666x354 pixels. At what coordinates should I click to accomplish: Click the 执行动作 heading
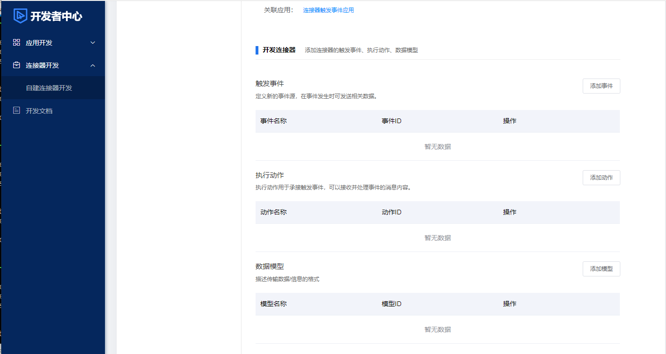click(270, 175)
